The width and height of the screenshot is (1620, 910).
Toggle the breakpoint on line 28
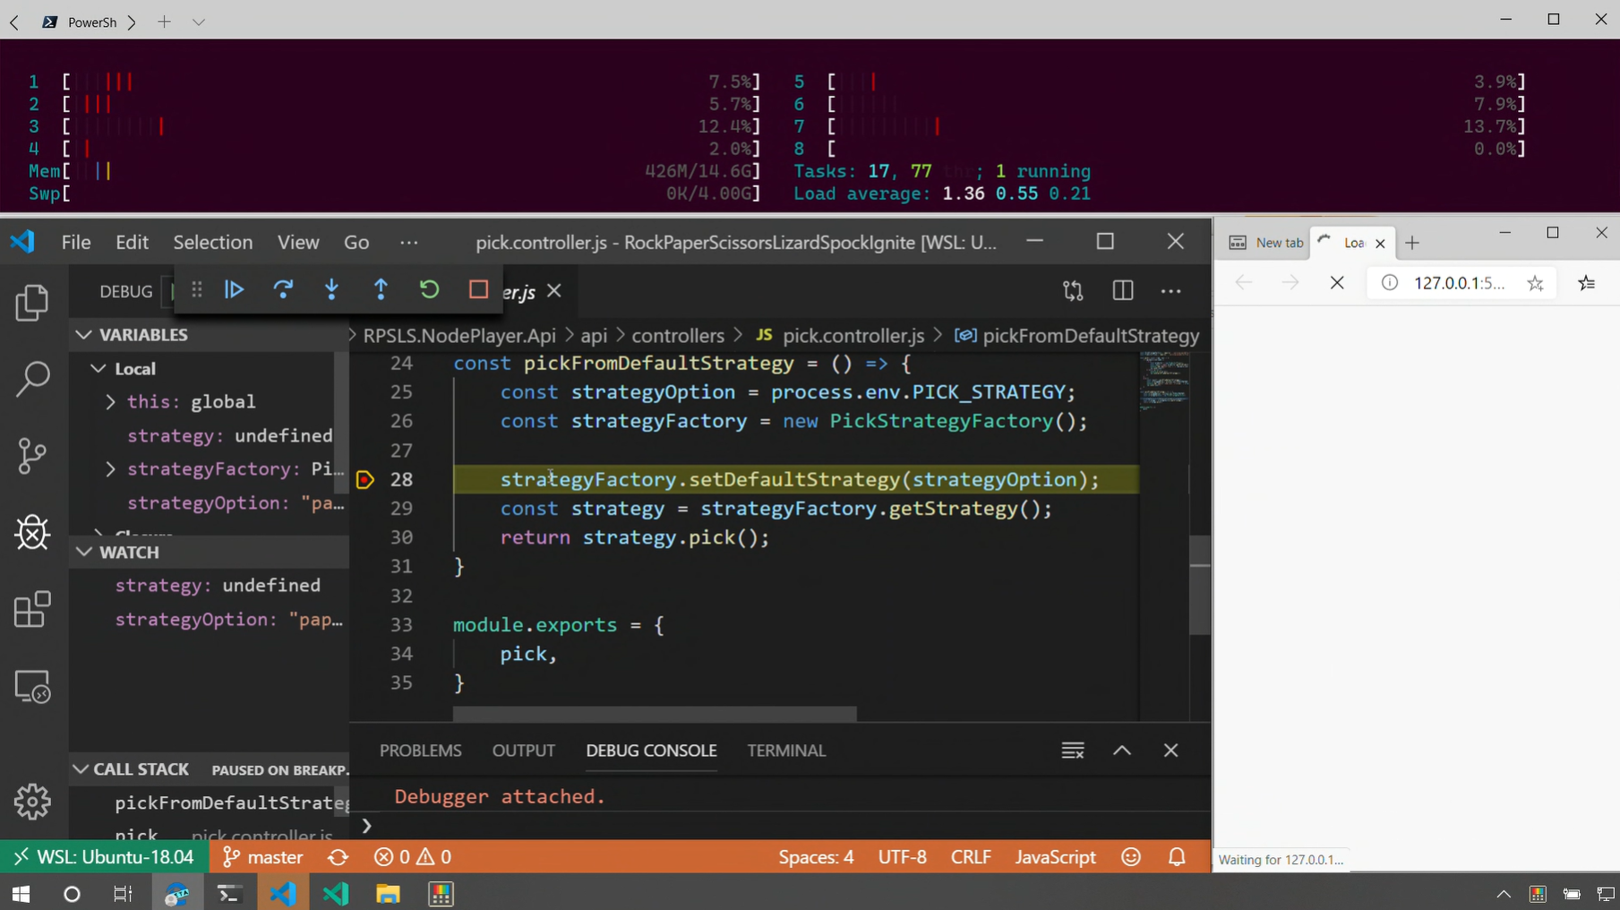coord(364,480)
